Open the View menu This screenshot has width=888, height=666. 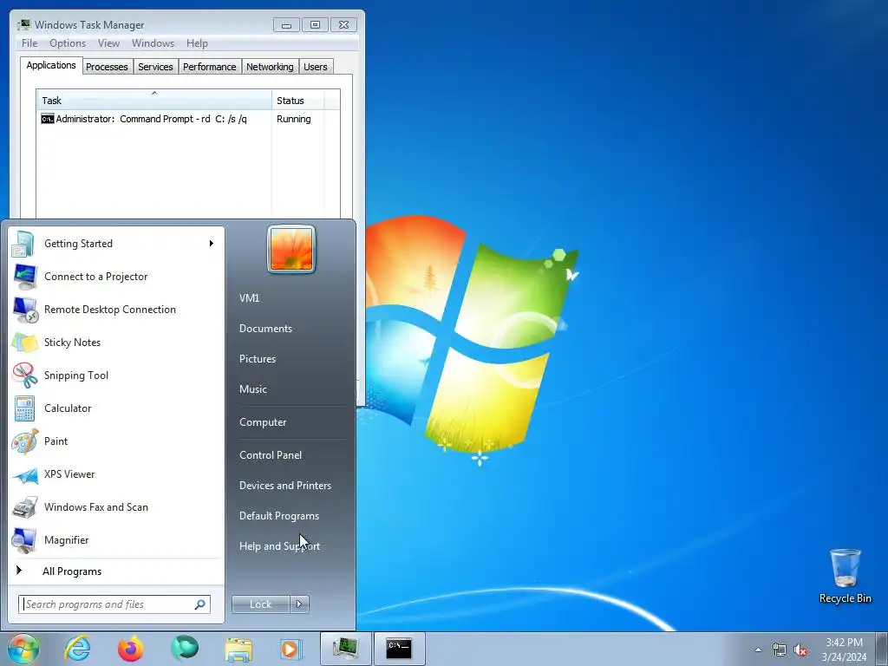(108, 43)
